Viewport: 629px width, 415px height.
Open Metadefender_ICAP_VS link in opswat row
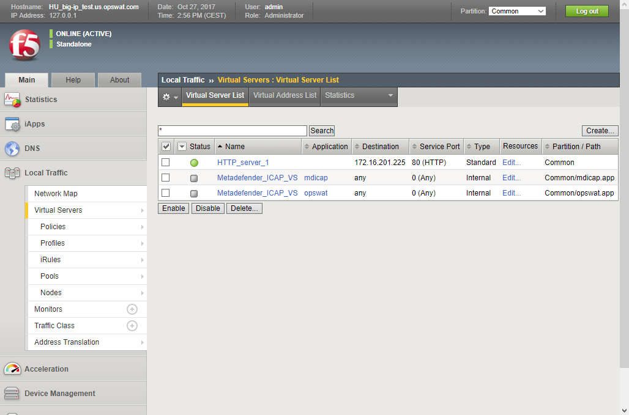258,193
